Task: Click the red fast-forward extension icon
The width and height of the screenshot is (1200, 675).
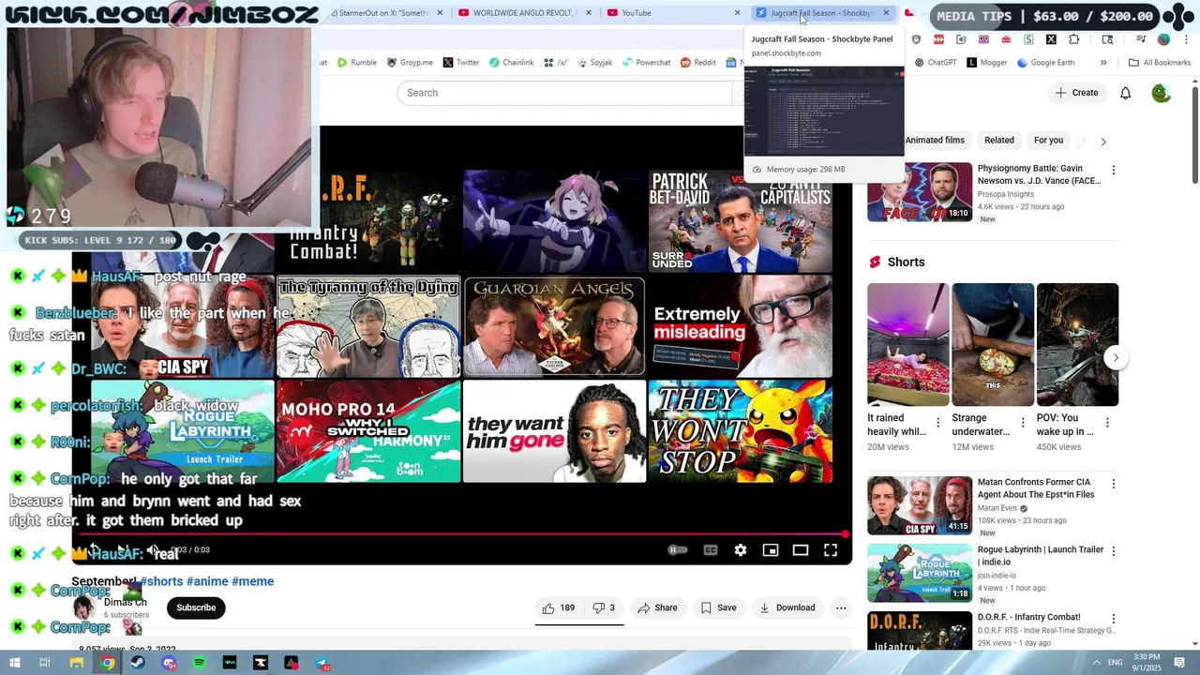Action: pos(938,39)
